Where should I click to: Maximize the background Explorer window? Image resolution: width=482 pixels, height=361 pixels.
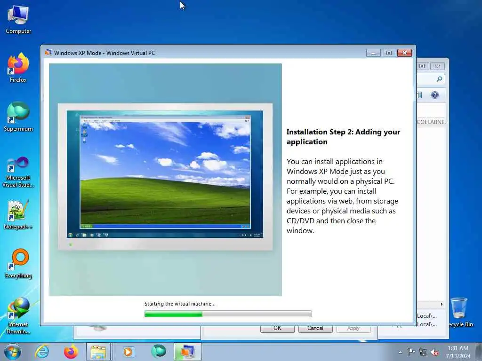(x=422, y=66)
